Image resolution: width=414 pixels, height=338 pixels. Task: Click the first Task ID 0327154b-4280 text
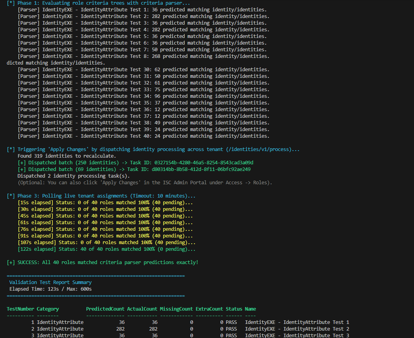pos(204,163)
